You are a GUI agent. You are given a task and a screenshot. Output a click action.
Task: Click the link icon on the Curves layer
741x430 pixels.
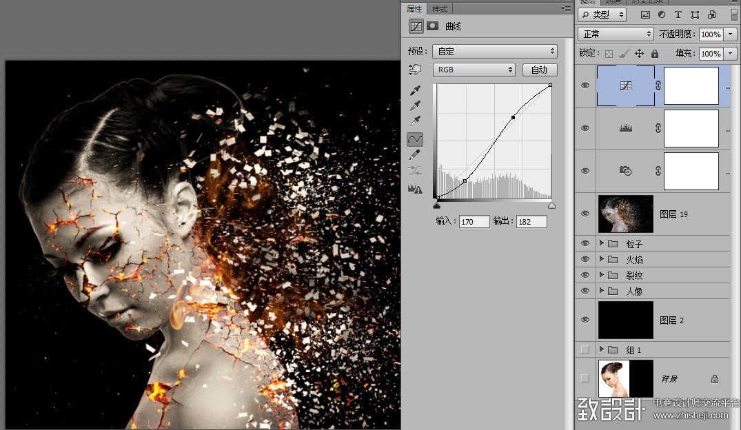click(x=658, y=85)
